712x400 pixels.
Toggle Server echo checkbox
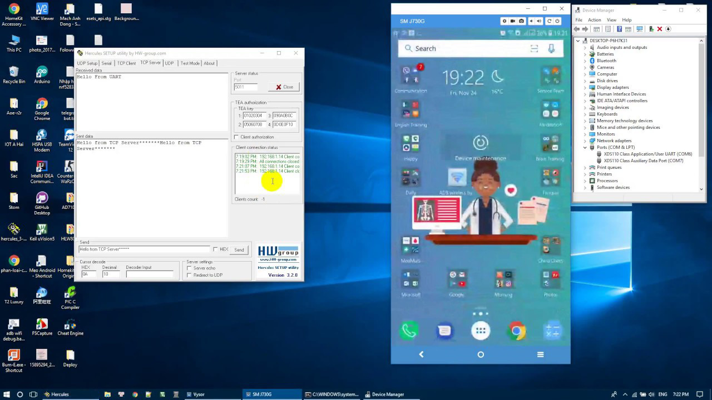(190, 268)
